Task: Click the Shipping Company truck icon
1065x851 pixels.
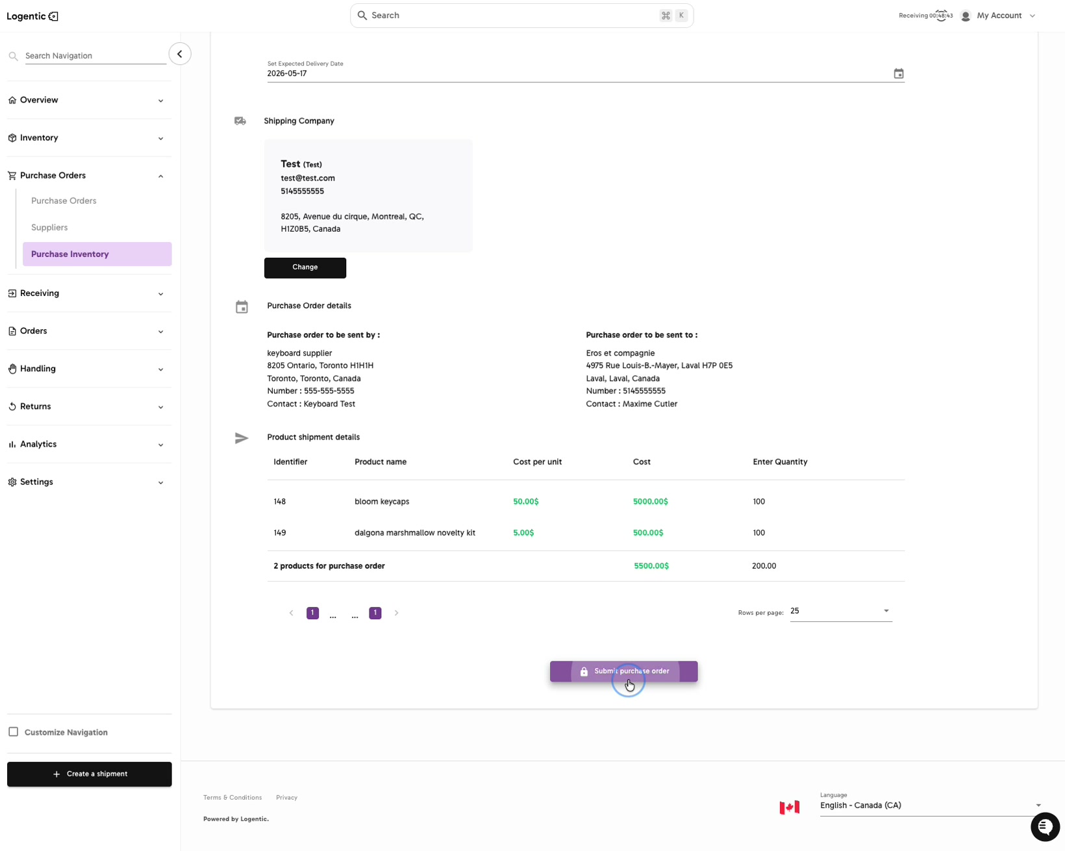Action: 240,121
